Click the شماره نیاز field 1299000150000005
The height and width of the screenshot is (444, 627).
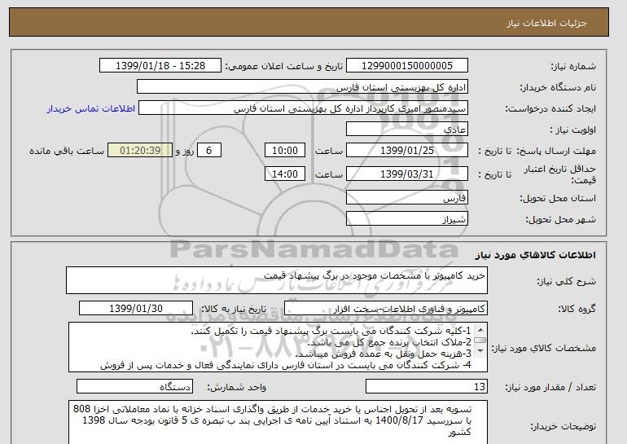point(406,65)
